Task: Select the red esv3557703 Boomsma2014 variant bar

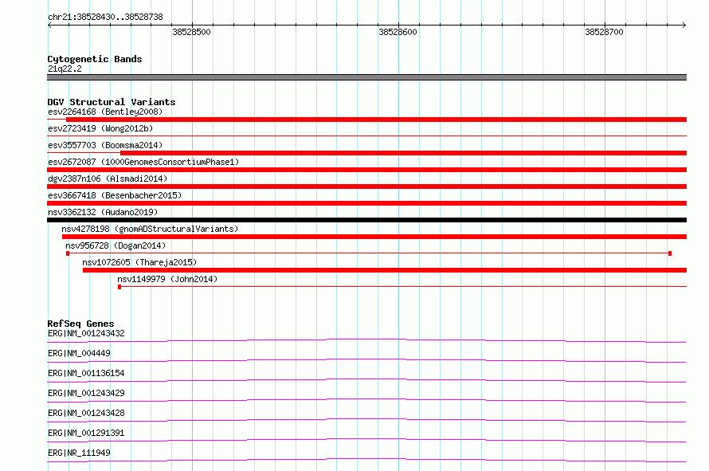Action: tap(403, 153)
